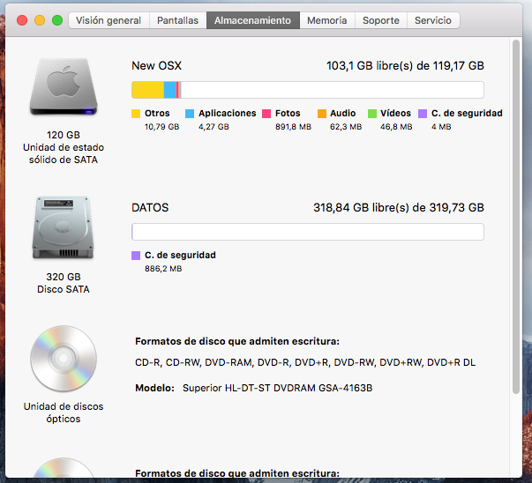This screenshot has height=483, width=532.
Task: Click the writable formats list starting with CD-R
Action: point(305,362)
